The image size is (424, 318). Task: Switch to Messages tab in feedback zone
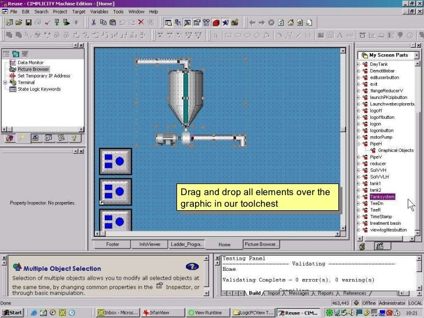[x=299, y=293]
